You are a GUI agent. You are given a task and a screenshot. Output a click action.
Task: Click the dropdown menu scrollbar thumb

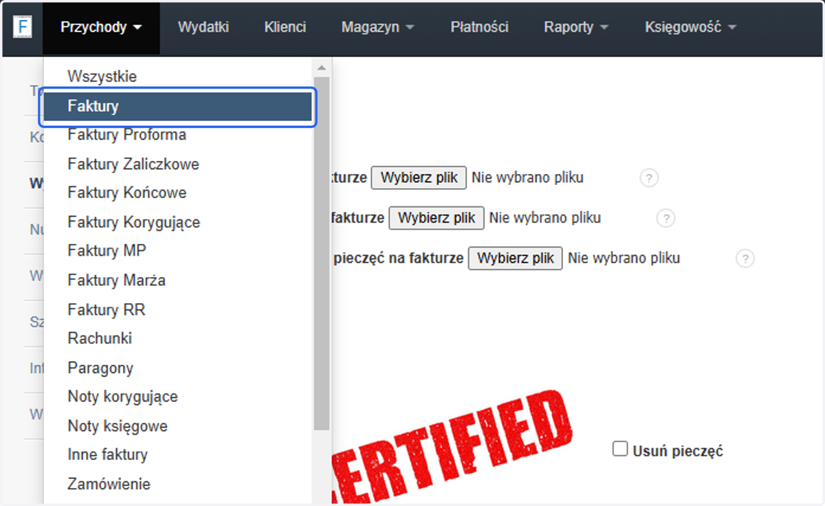321,252
